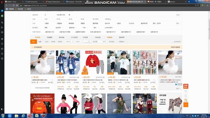This screenshot has width=210, height=118.
Task: Expand the 上市年份季节 dropdown
Action: click(x=109, y=28)
